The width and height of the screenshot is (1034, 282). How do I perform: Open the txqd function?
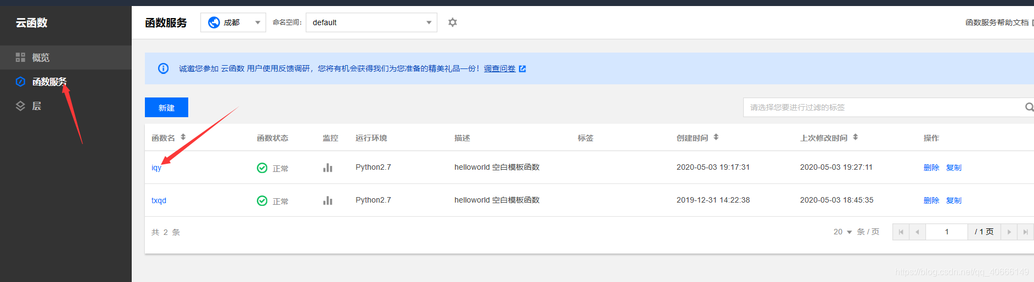pyautogui.click(x=159, y=200)
